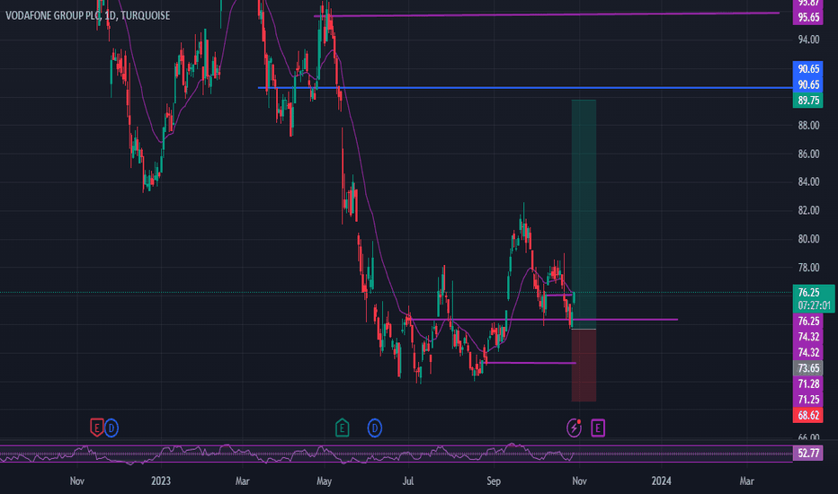The height and width of the screenshot is (494, 838).
Task: Select the purple 95.65 price label
Action: 808,17
